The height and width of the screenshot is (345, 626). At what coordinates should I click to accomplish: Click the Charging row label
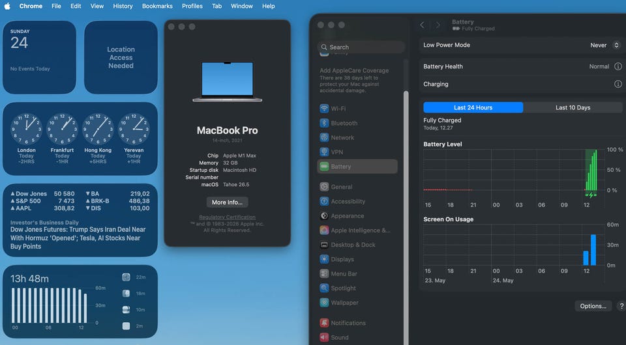436,84
